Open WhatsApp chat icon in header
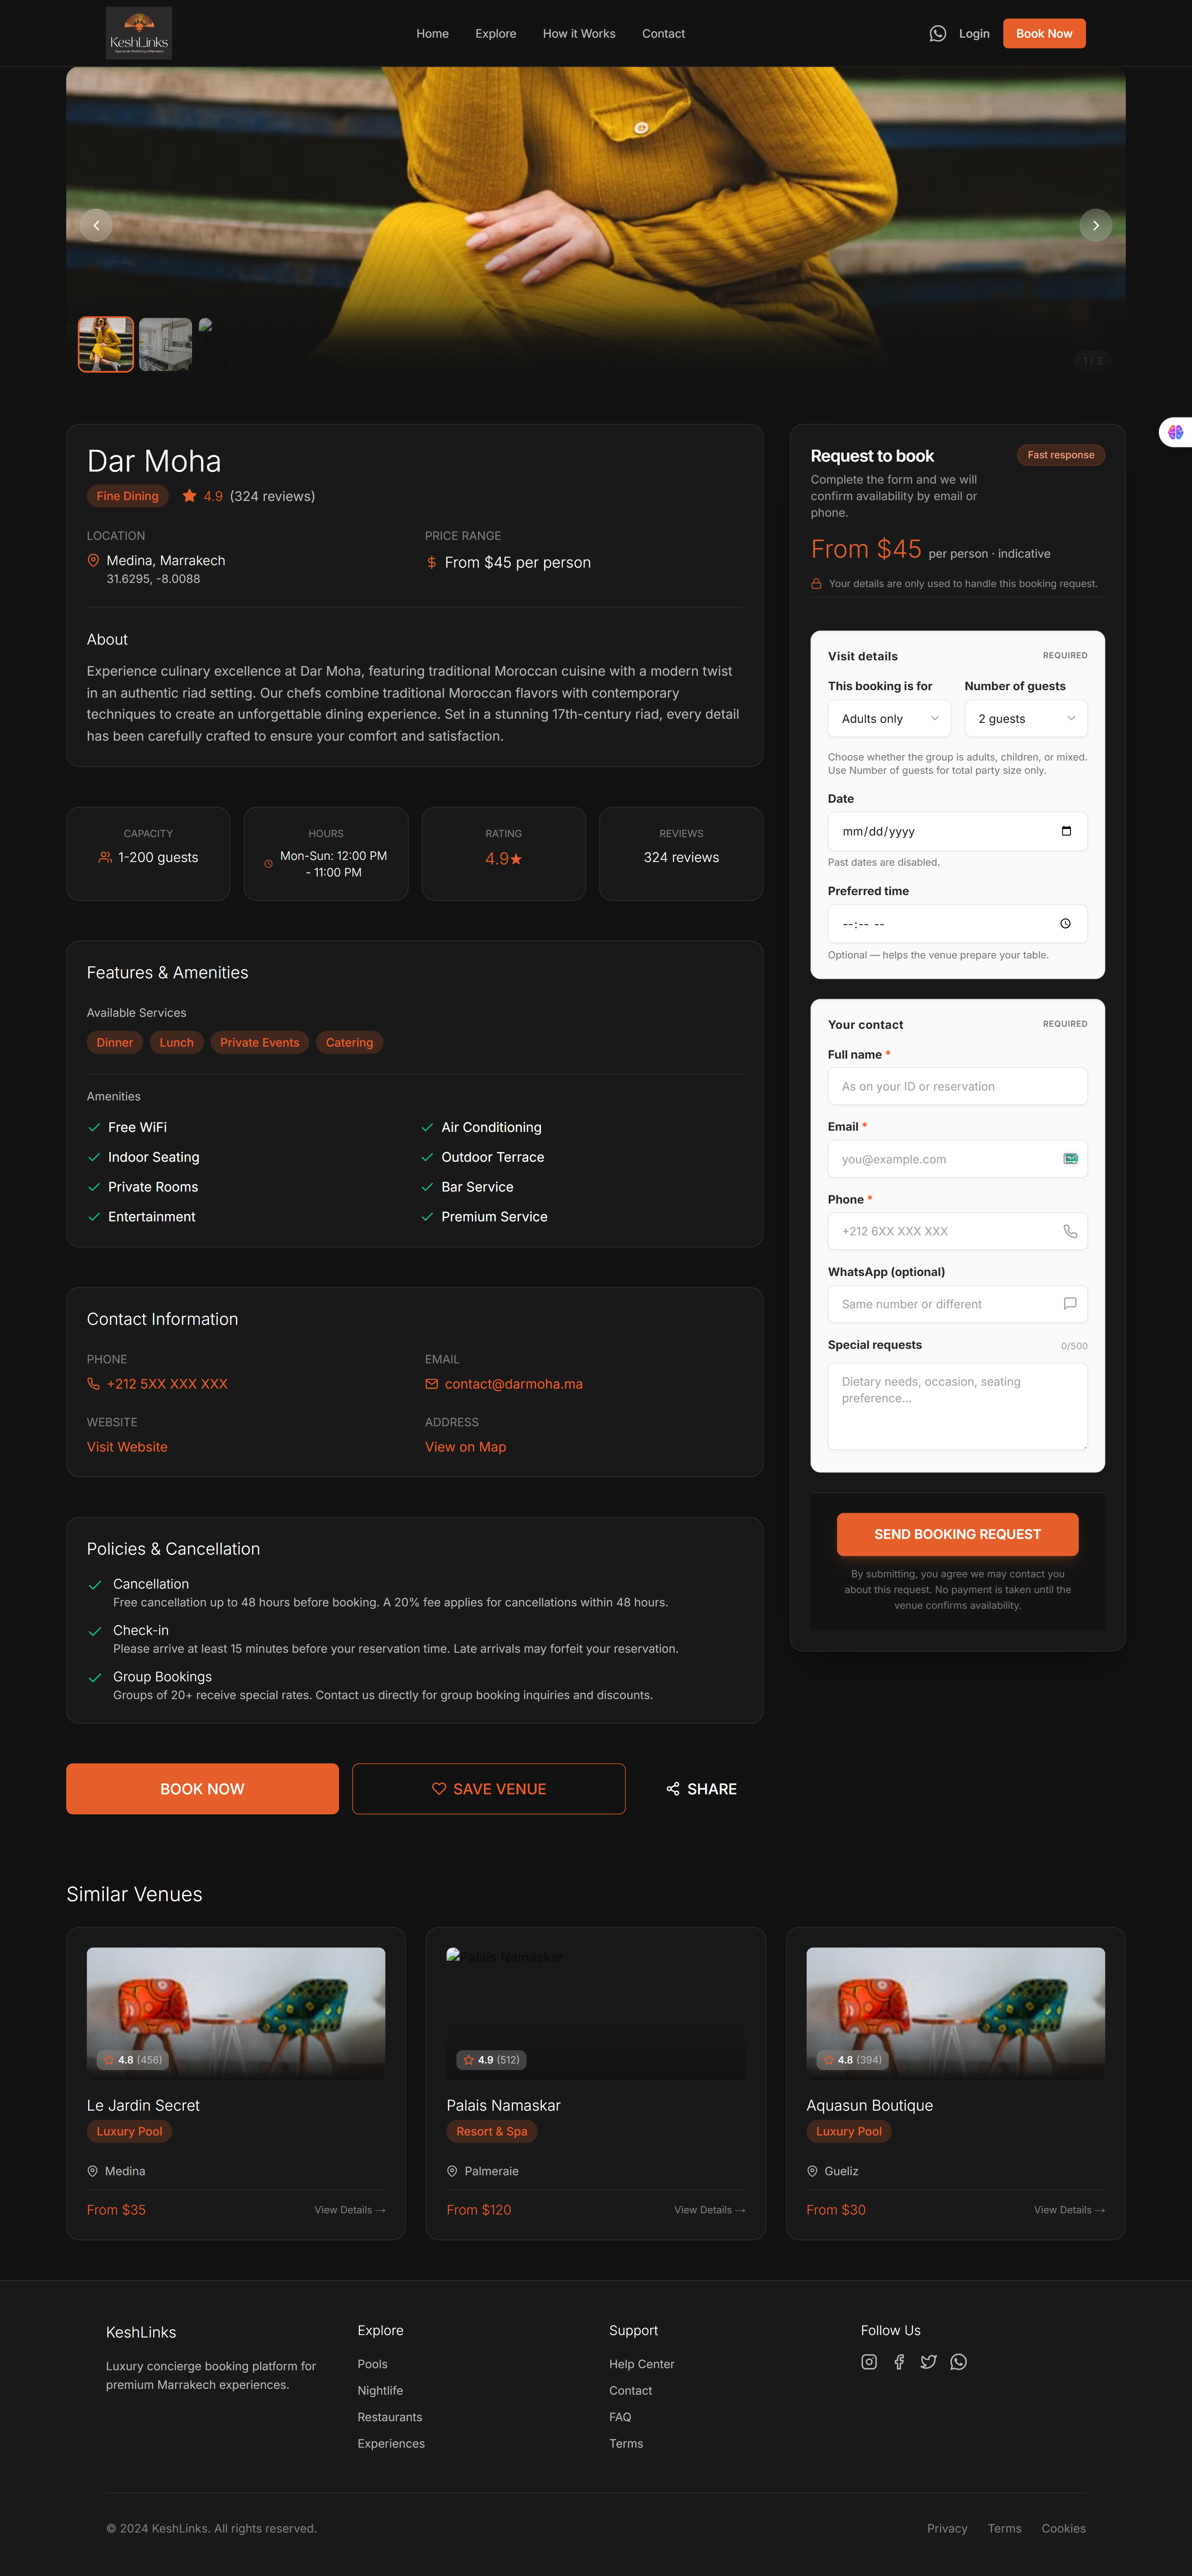The height and width of the screenshot is (2576, 1192). tap(937, 33)
